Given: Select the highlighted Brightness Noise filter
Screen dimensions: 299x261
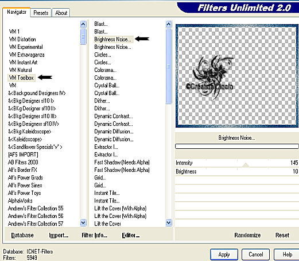Looking at the screenshot, I should point(113,39).
